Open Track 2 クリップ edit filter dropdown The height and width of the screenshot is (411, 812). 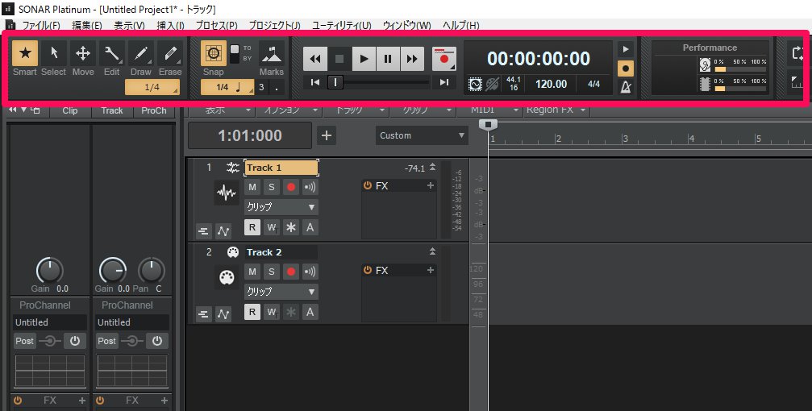[x=281, y=292]
